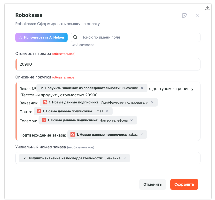Click the Стоимость товара field with 20990
The image size is (215, 200).
click(108, 64)
